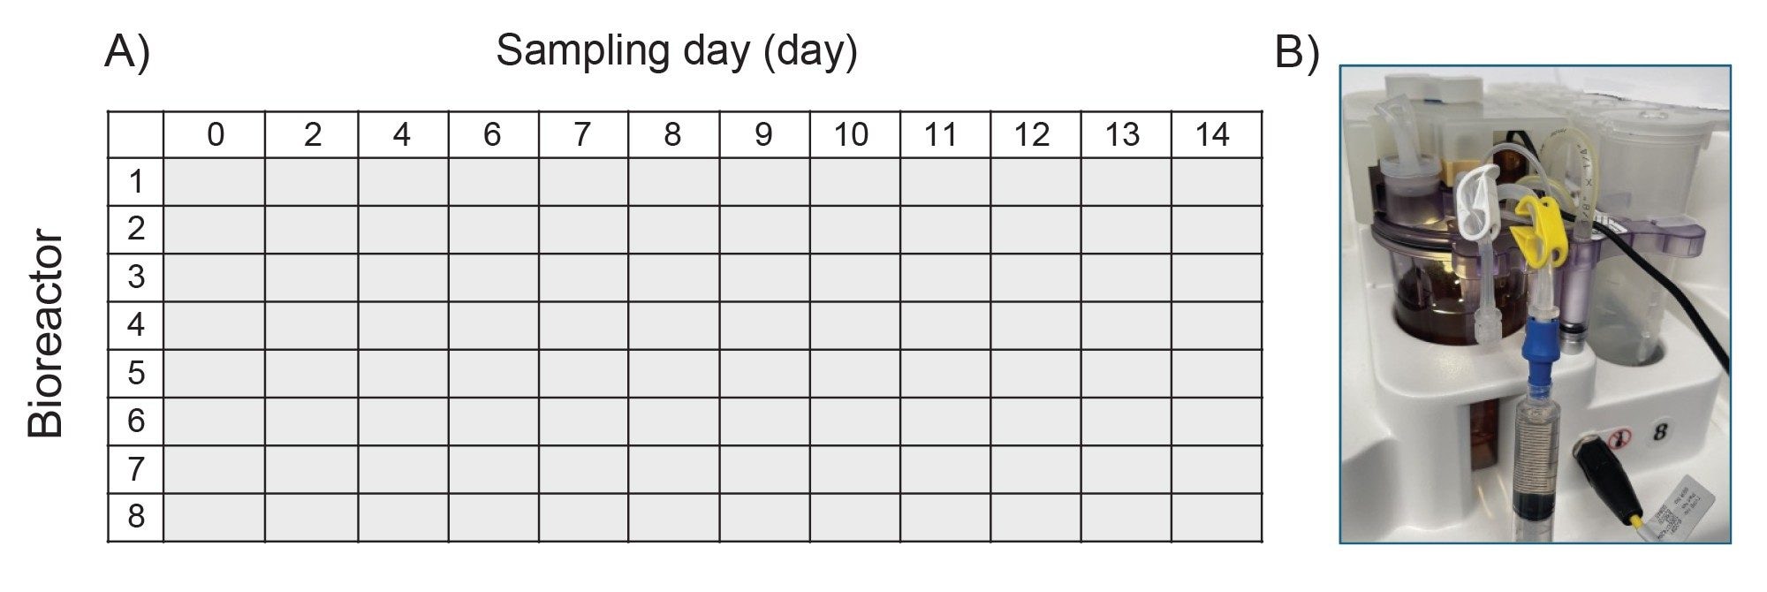Select the day 14 column header
Image resolution: width=1767 pixels, height=592 pixels.
1212,135
